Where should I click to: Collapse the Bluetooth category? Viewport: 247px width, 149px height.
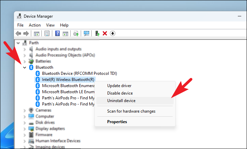point(24,68)
